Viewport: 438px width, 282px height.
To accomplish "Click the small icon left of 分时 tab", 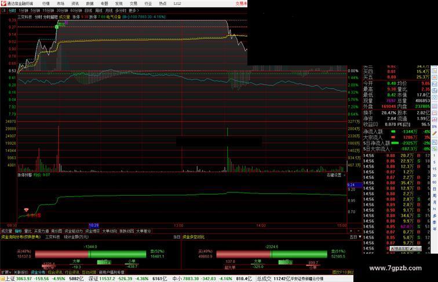I will click(x=3, y=10).
